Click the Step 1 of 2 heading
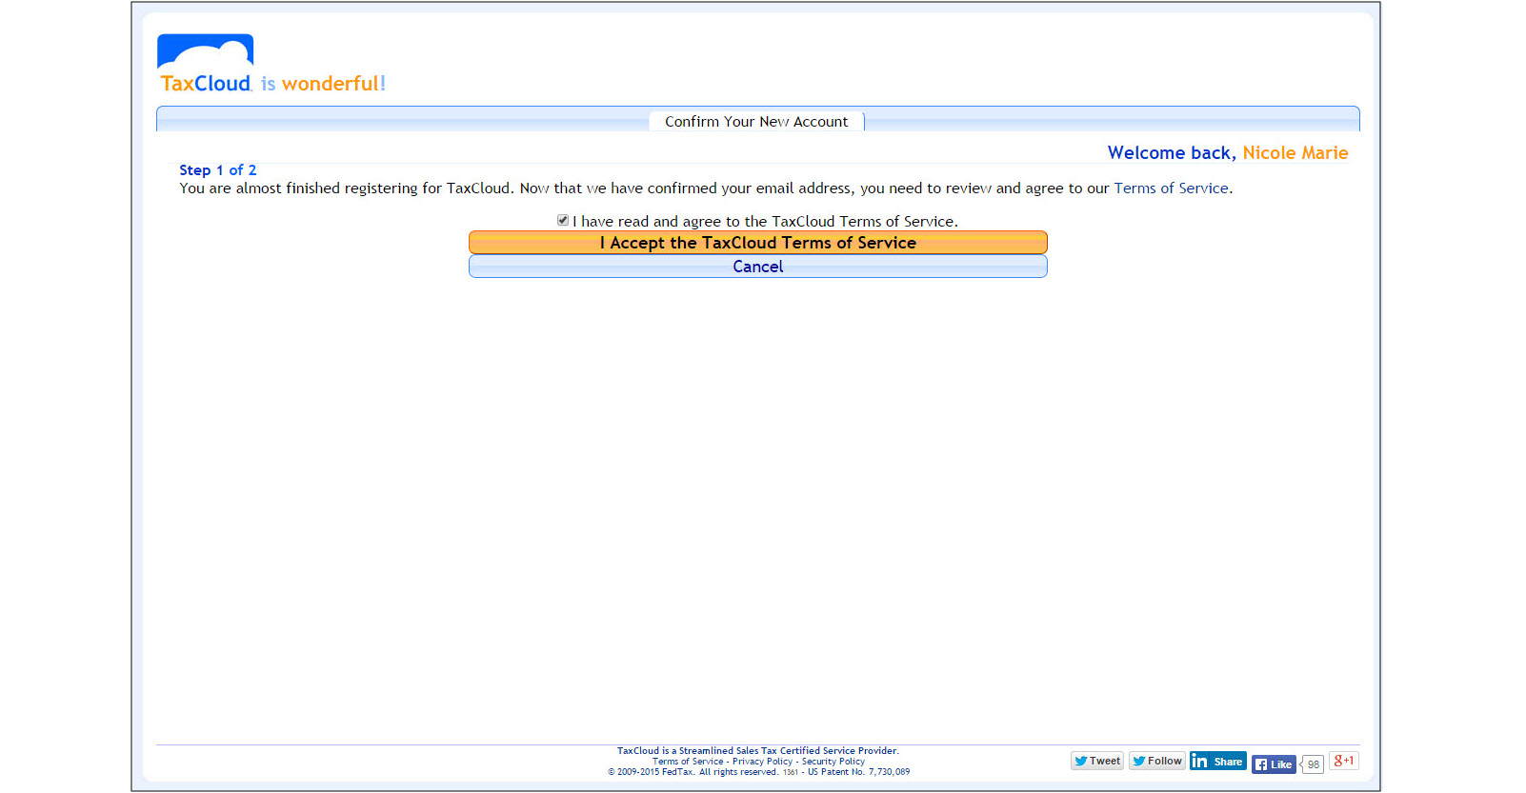Viewport: 1526px width, 793px height. (x=218, y=170)
